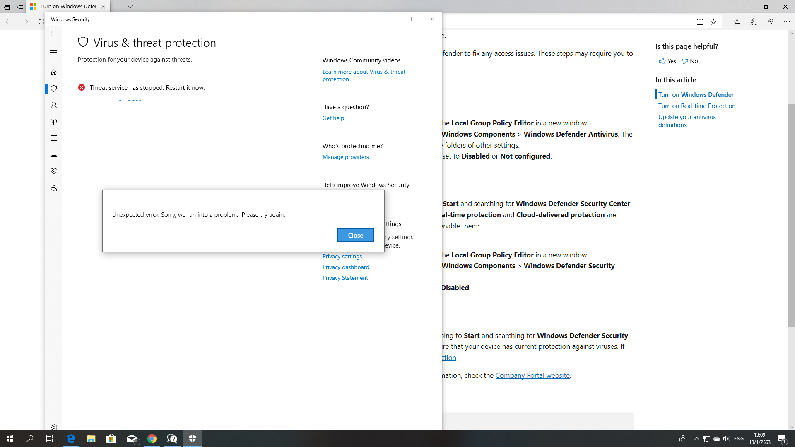Open File Explorer from taskbar
The width and height of the screenshot is (795, 447).
[x=91, y=439]
